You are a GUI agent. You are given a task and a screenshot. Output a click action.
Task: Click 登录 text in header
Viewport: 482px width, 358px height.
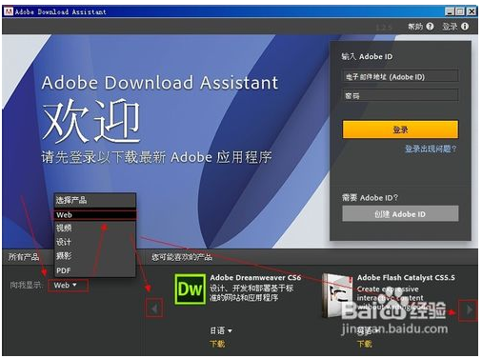point(451,27)
